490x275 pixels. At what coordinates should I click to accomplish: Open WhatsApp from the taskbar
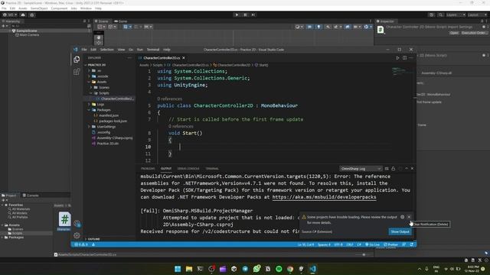click(256, 269)
